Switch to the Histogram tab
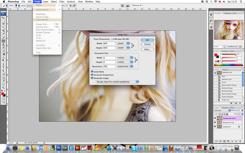 point(228,13)
